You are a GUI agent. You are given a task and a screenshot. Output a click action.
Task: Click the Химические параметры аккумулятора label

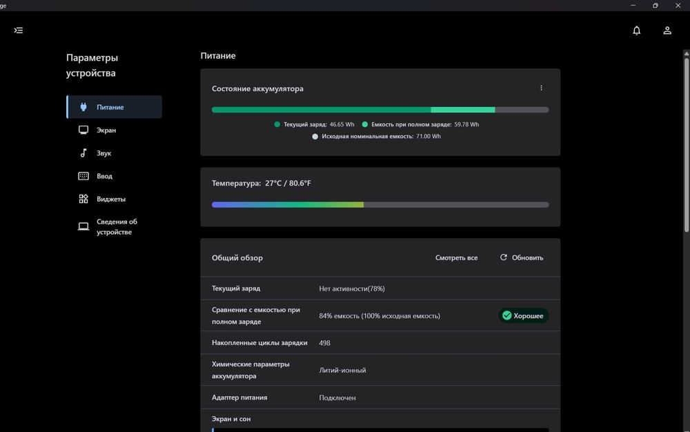pos(250,370)
